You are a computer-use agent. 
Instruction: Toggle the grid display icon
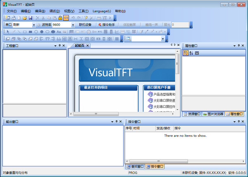[117, 39]
